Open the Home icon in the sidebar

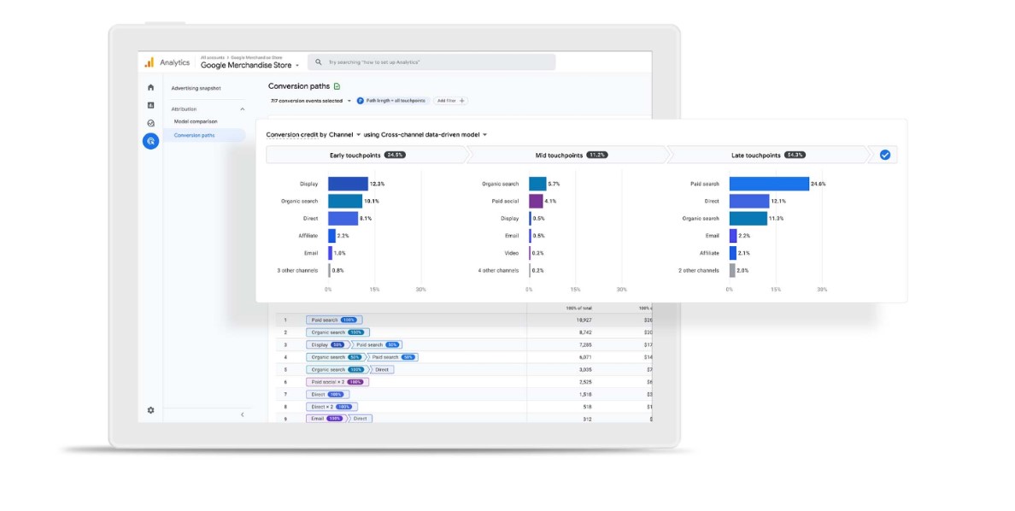coord(151,87)
